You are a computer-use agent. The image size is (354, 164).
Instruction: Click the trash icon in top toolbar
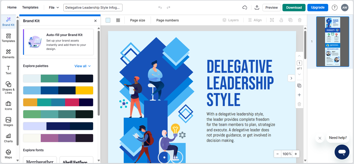pos(300,20)
